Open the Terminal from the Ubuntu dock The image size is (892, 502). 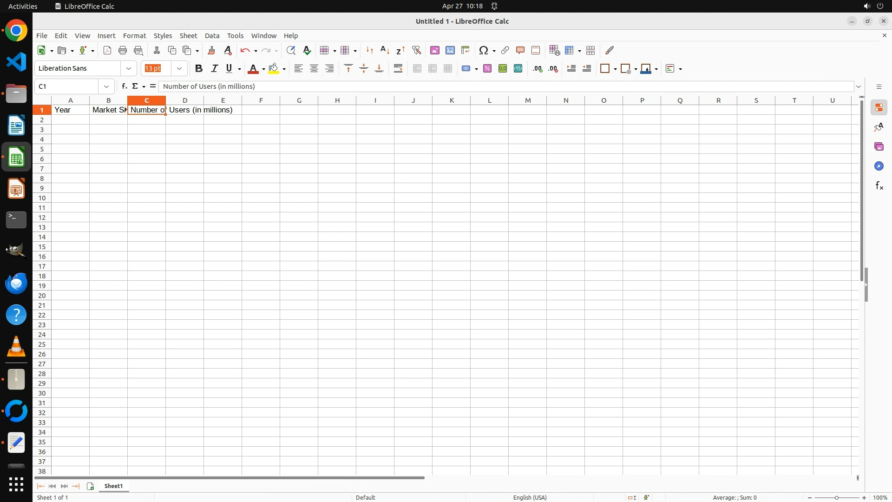pos(16,219)
